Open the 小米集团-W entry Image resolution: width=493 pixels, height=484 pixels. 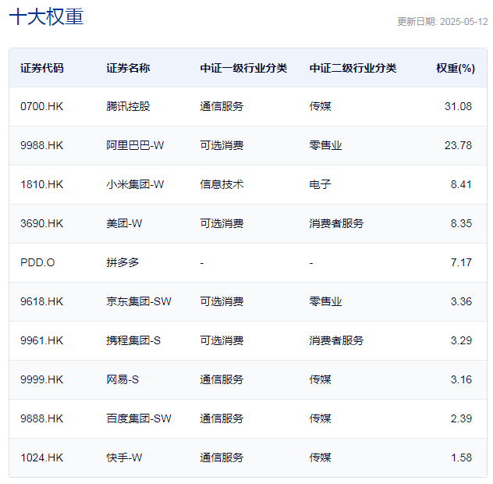click(x=135, y=184)
